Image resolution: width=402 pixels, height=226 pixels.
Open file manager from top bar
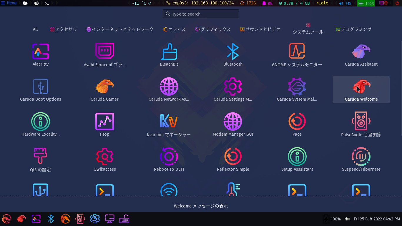[x=25, y=3]
